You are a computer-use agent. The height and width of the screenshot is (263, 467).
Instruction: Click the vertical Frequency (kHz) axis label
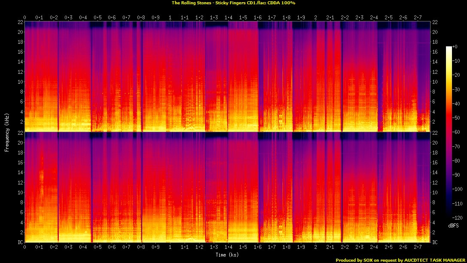tap(7, 131)
